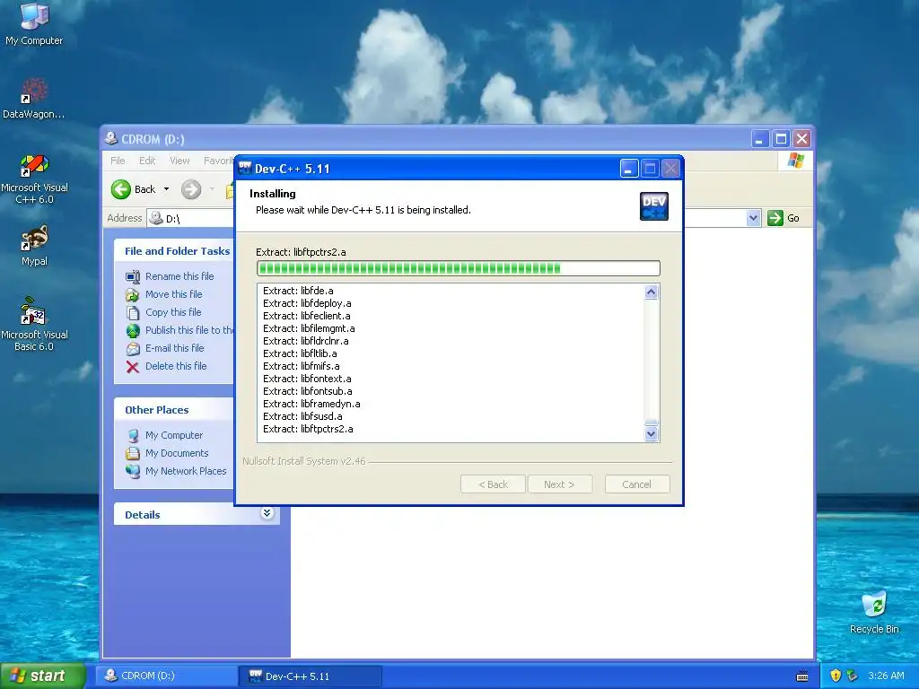Switch to CDROM (D:) taskbar button

(165, 676)
